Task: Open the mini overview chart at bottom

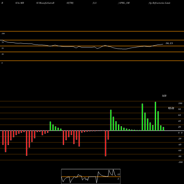Action: pyautogui.click(x=91, y=176)
